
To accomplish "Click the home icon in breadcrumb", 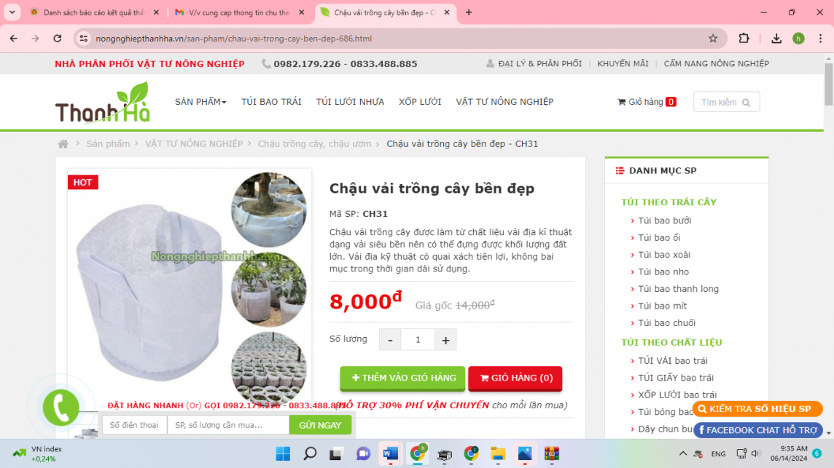I will [x=63, y=144].
